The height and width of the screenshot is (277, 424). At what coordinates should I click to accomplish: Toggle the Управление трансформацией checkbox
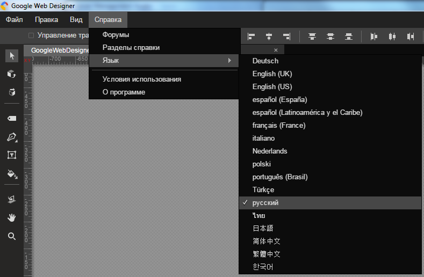[31, 35]
